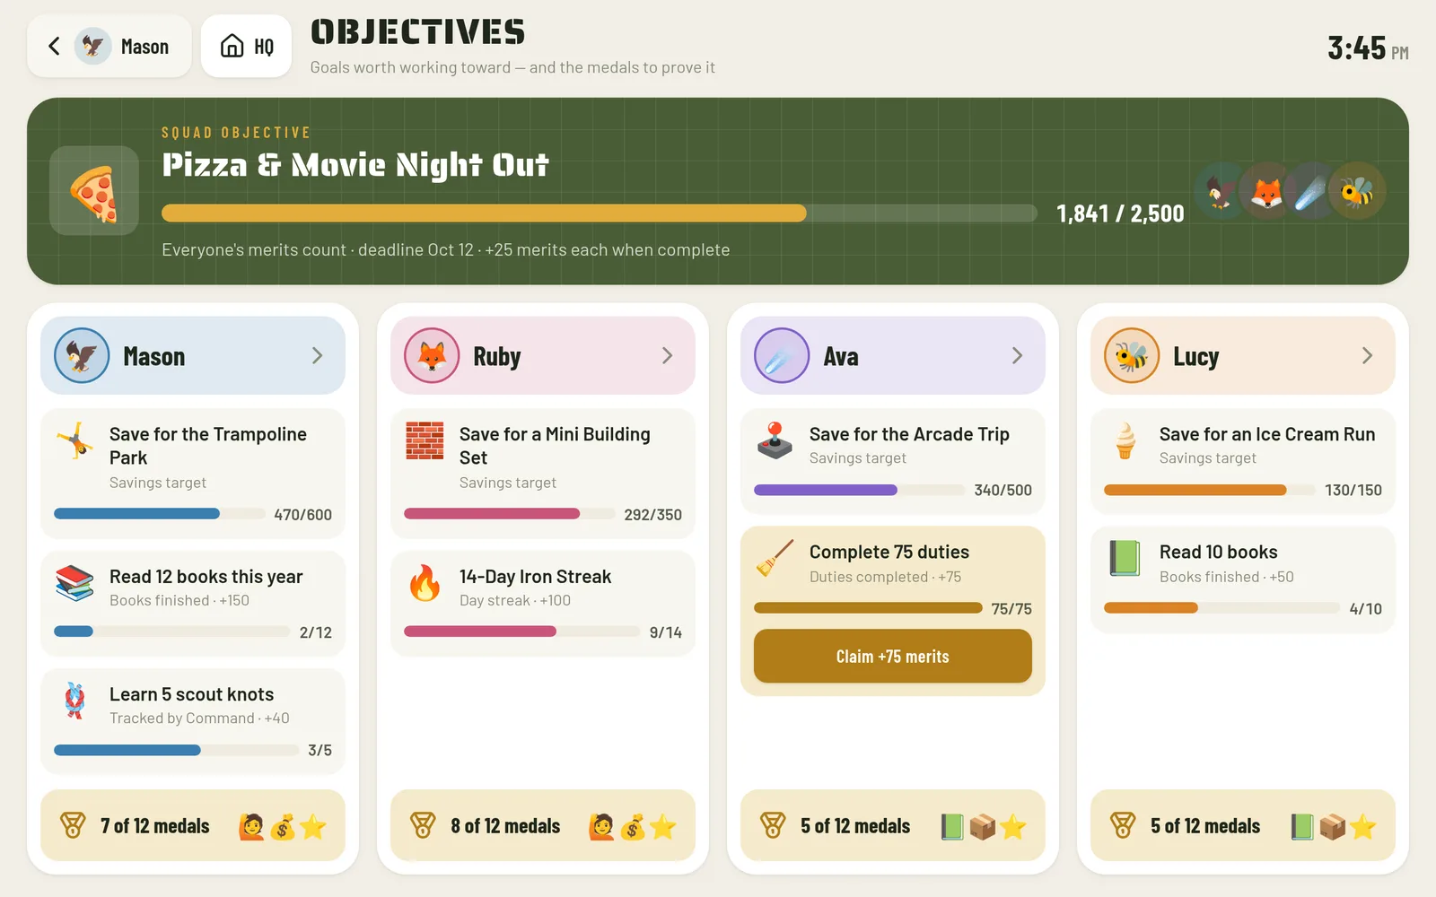1436x897 pixels.
Task: Open the HQ home screen
Action: click(x=247, y=46)
